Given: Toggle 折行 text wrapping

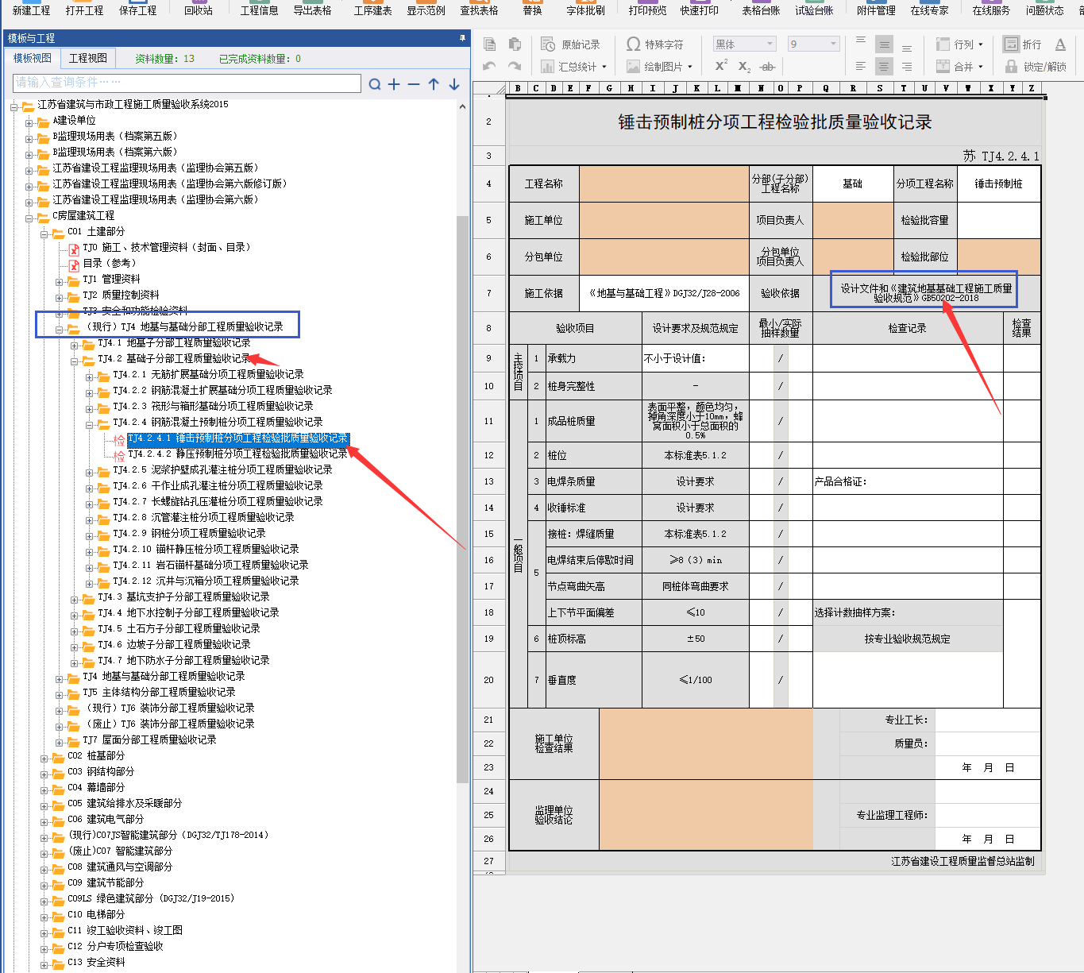Looking at the screenshot, I should [1023, 44].
